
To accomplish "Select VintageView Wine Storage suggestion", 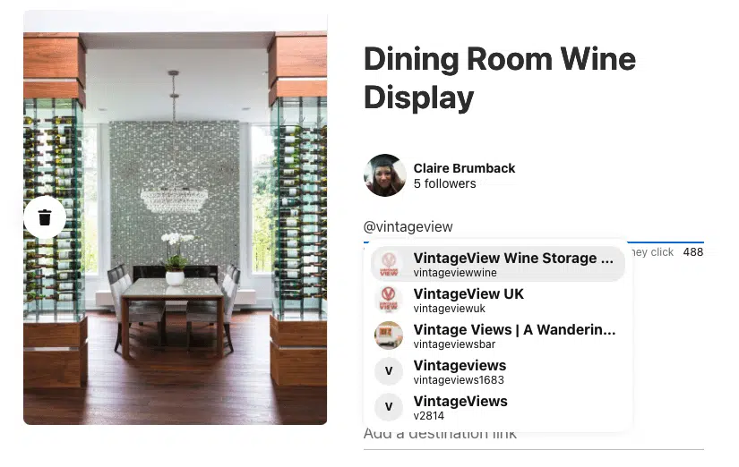I will 498,264.
